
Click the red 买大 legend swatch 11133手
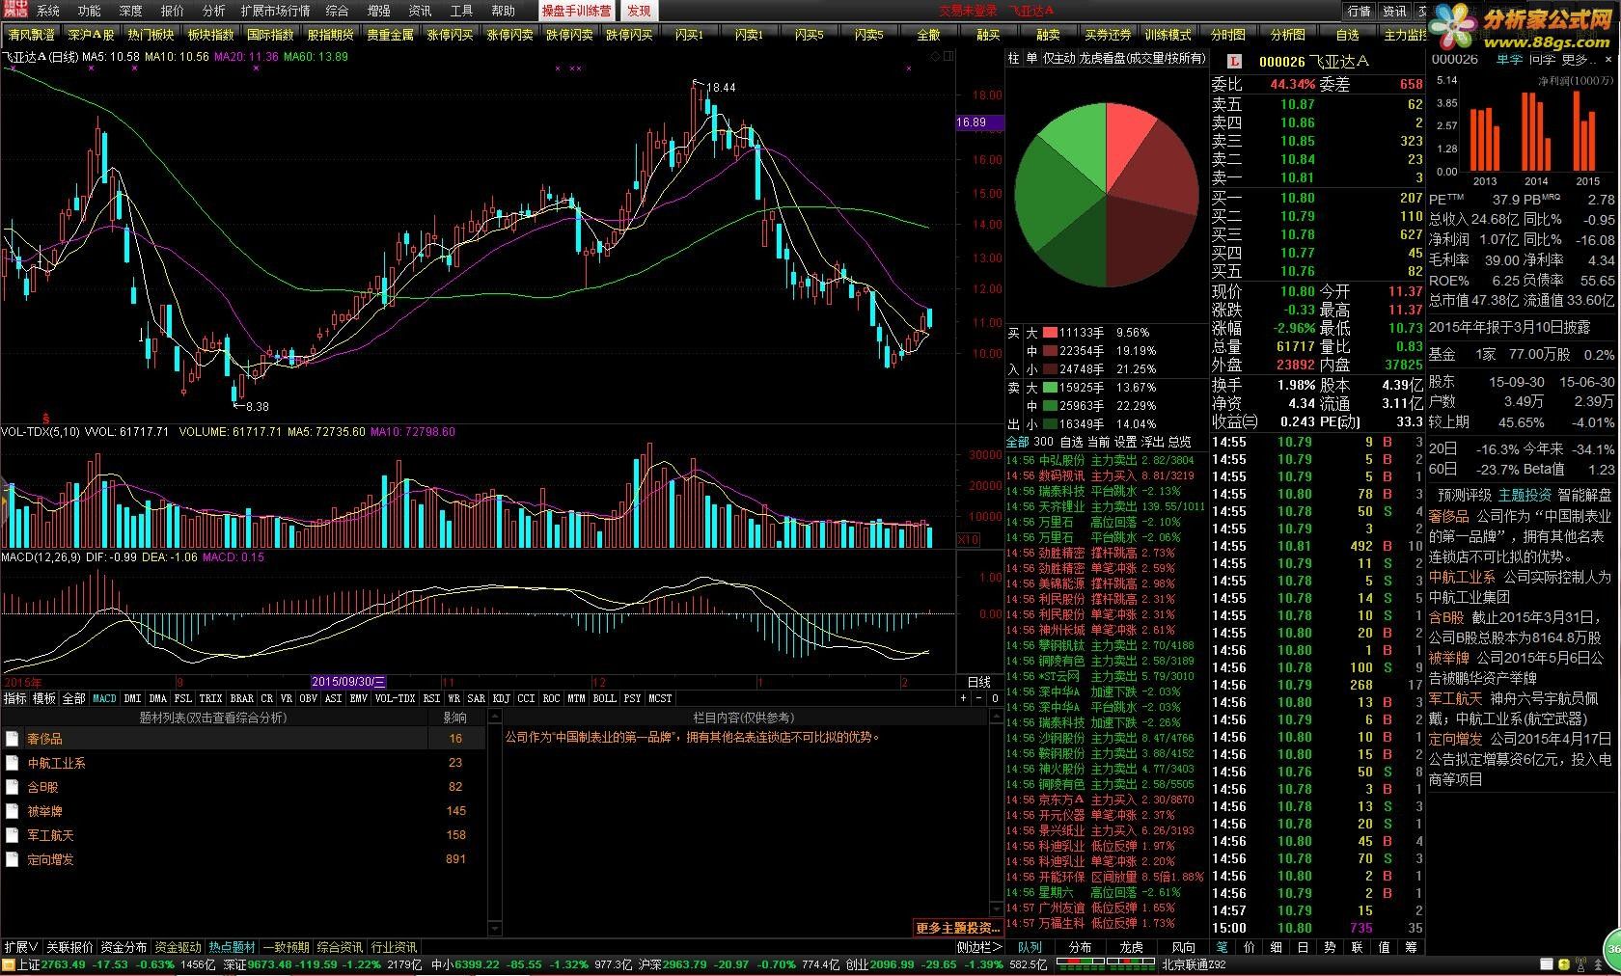coord(1049,332)
